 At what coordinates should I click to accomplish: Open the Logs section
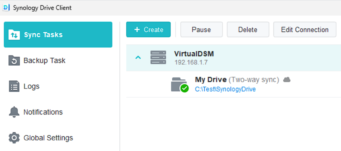pos(58,86)
